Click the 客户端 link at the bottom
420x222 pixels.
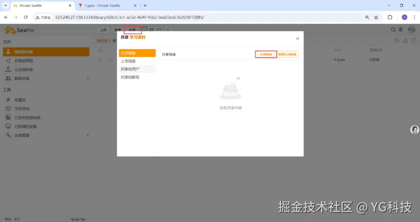tap(78, 219)
